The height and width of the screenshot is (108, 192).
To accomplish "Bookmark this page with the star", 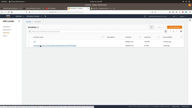I will (x=155, y=12).
